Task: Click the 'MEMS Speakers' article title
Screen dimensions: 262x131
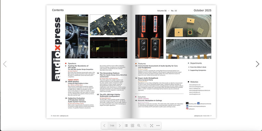Action: coord(73,82)
